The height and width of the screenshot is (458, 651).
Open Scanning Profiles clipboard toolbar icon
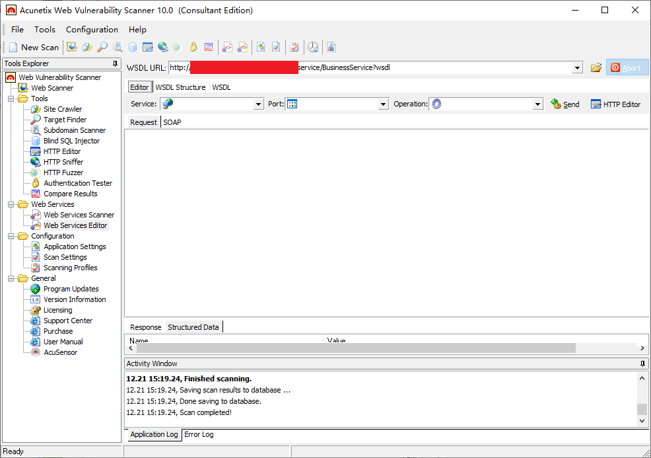[x=294, y=47]
